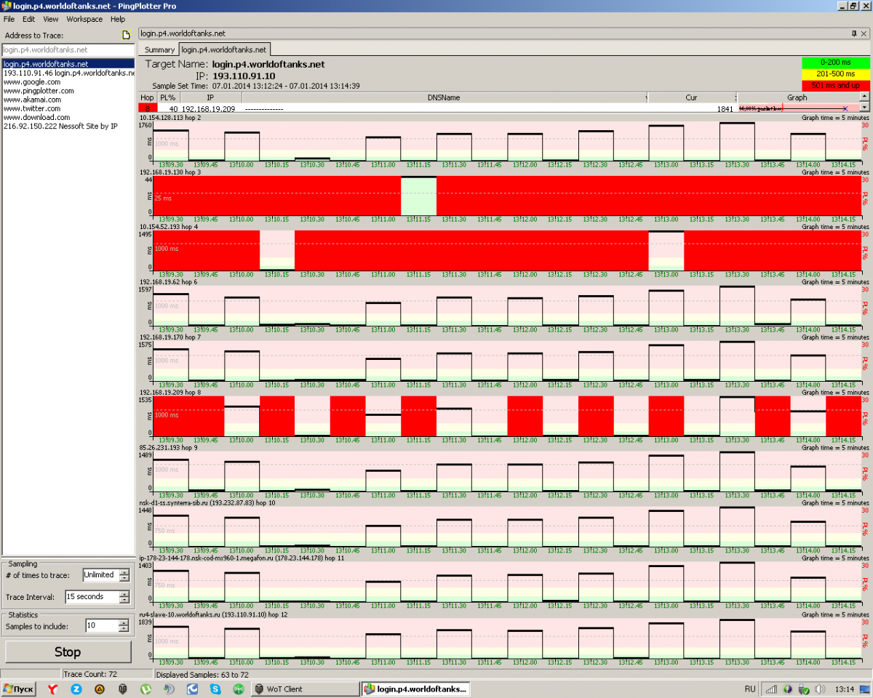Pin the login.p4.worldoftanks.net panel
873x698 pixels.
[x=854, y=33]
